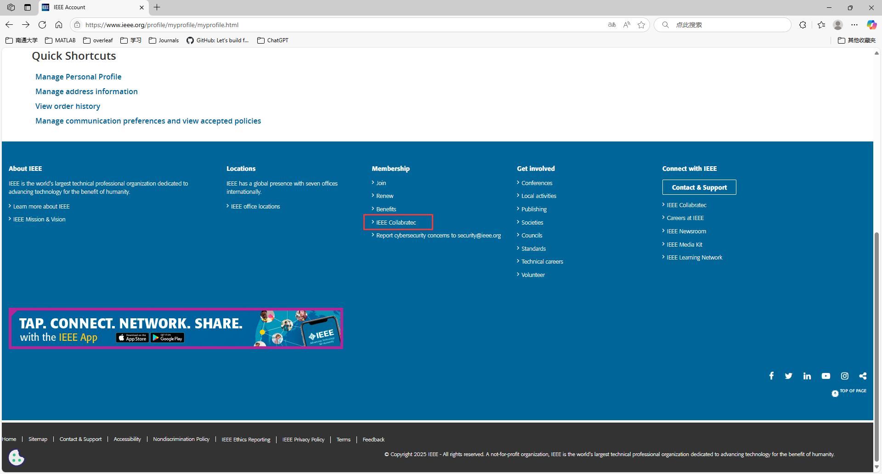The width and height of the screenshot is (882, 474).
Task: Open the 南通大学 bookmarks folder
Action: [x=22, y=40]
